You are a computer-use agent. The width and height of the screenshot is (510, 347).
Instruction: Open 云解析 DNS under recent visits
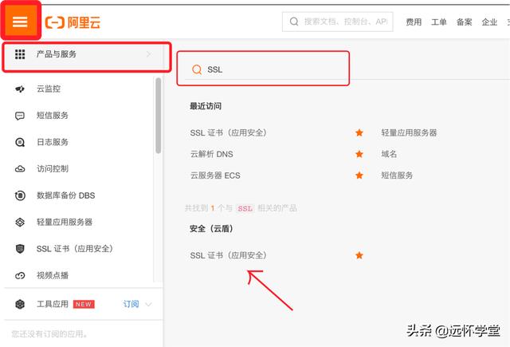(212, 154)
